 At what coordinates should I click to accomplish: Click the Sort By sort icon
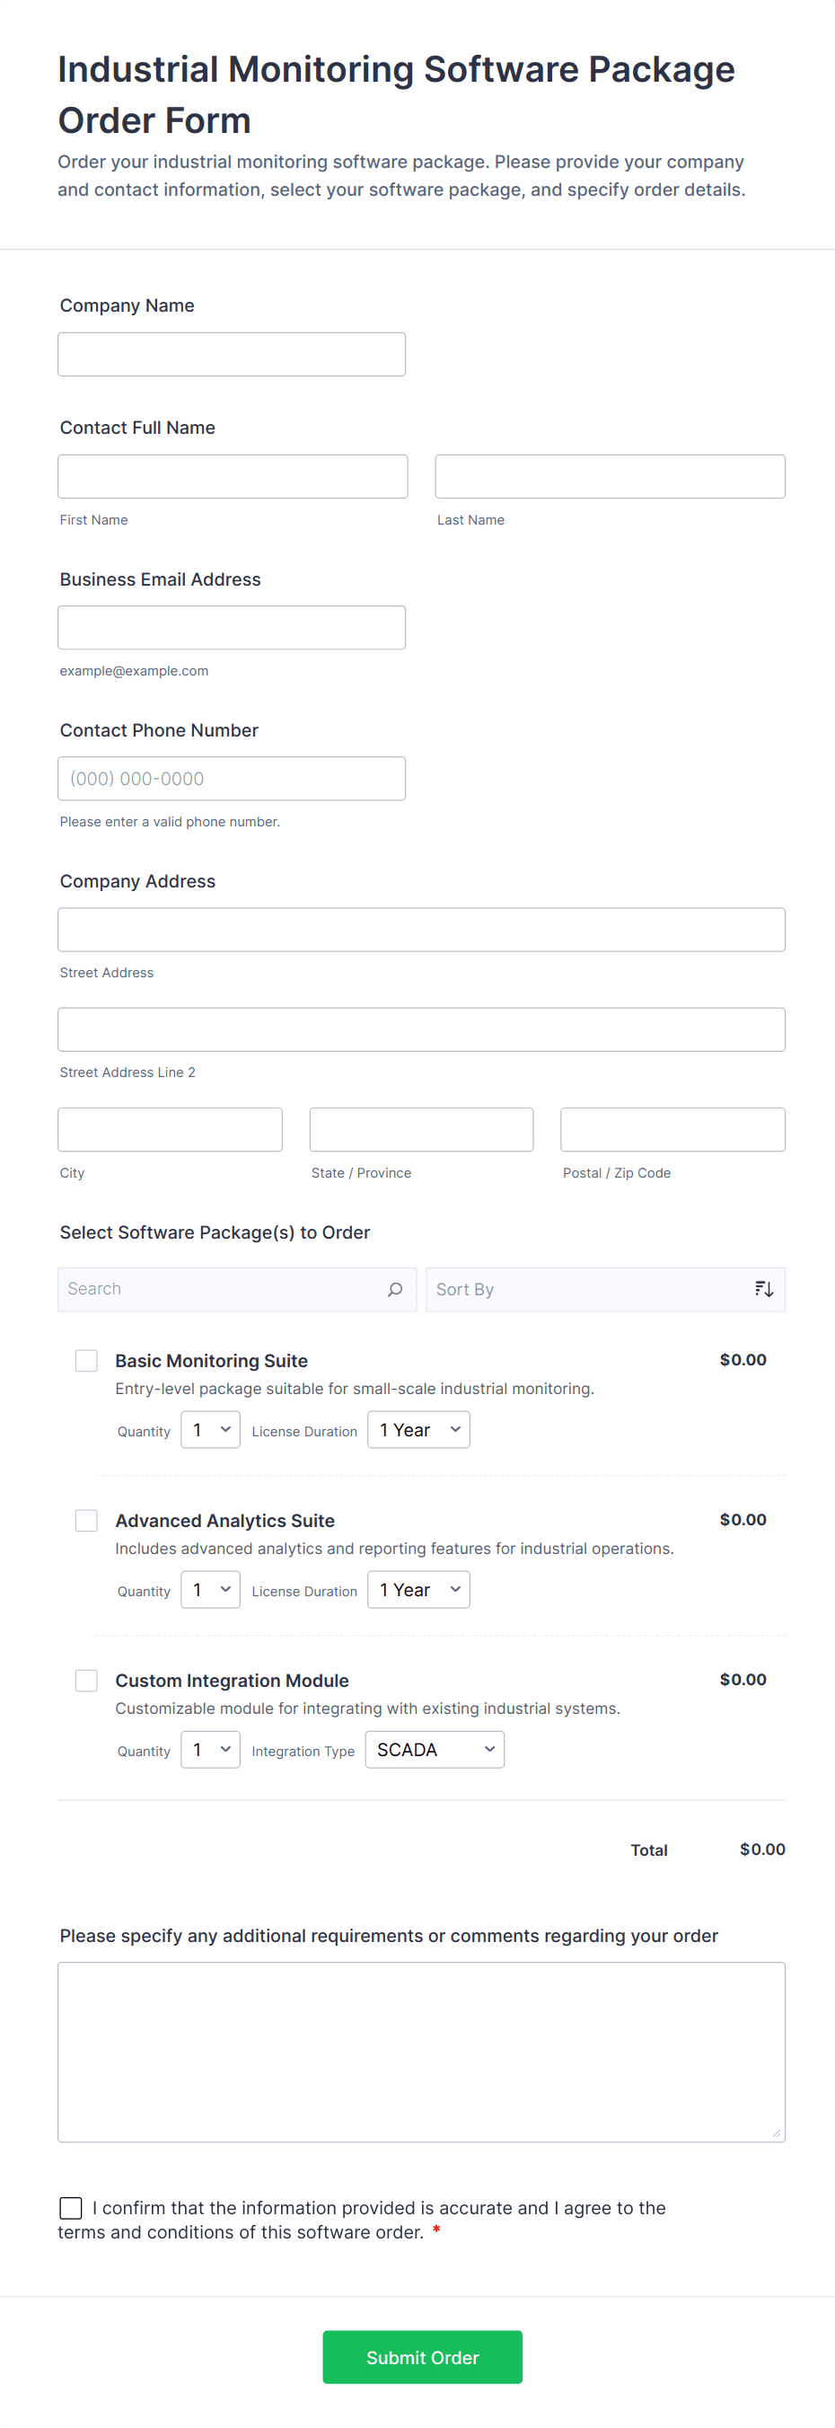[763, 1288]
